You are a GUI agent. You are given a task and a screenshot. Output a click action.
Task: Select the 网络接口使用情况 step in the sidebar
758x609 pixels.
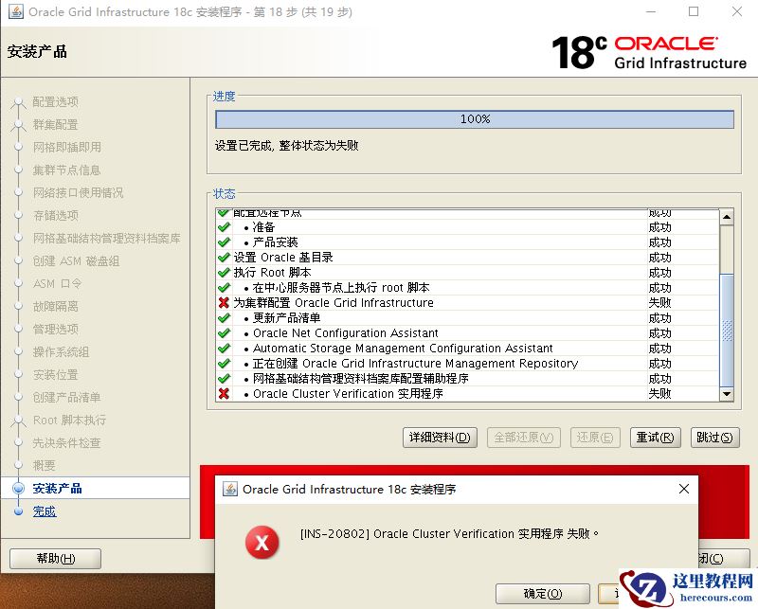click(x=78, y=193)
